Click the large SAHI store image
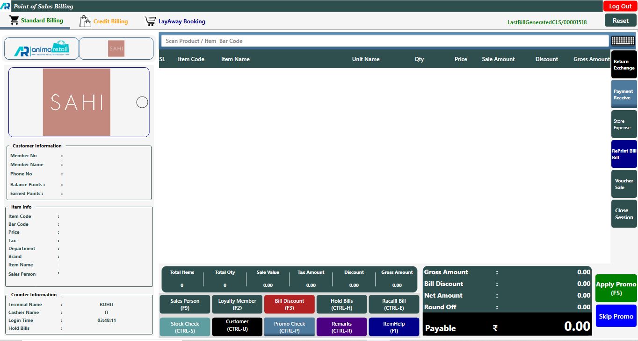Screen dimensions: 638x341 (76, 102)
